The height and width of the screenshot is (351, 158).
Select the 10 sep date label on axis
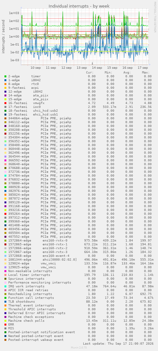tap(36, 67)
